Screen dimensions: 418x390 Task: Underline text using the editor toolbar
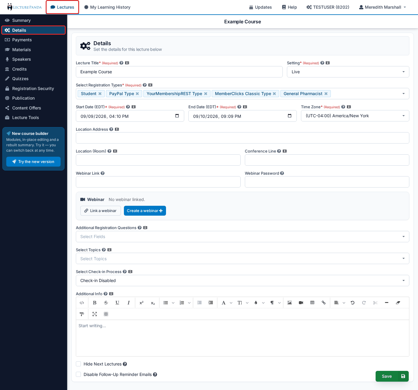[x=117, y=303]
